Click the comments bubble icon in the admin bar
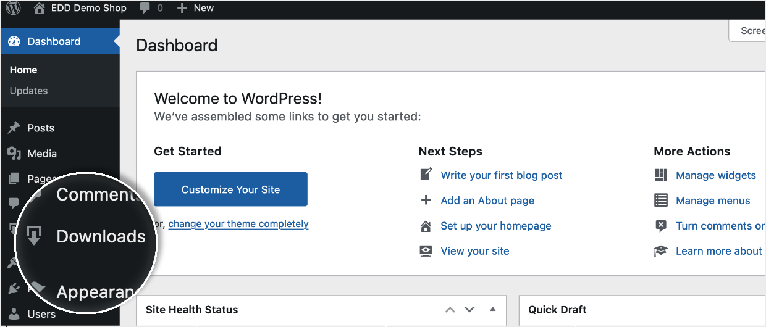Screen dimensions: 766x327 click(145, 9)
